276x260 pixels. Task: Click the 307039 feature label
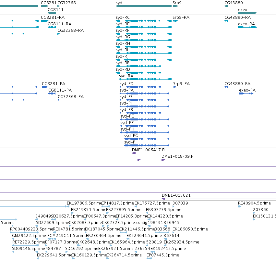coord(180,203)
